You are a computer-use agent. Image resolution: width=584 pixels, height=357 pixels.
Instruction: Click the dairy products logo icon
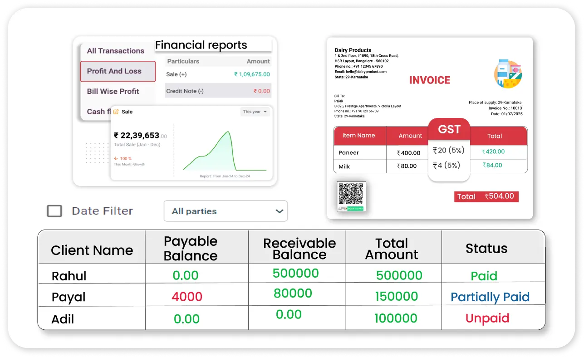(x=508, y=74)
